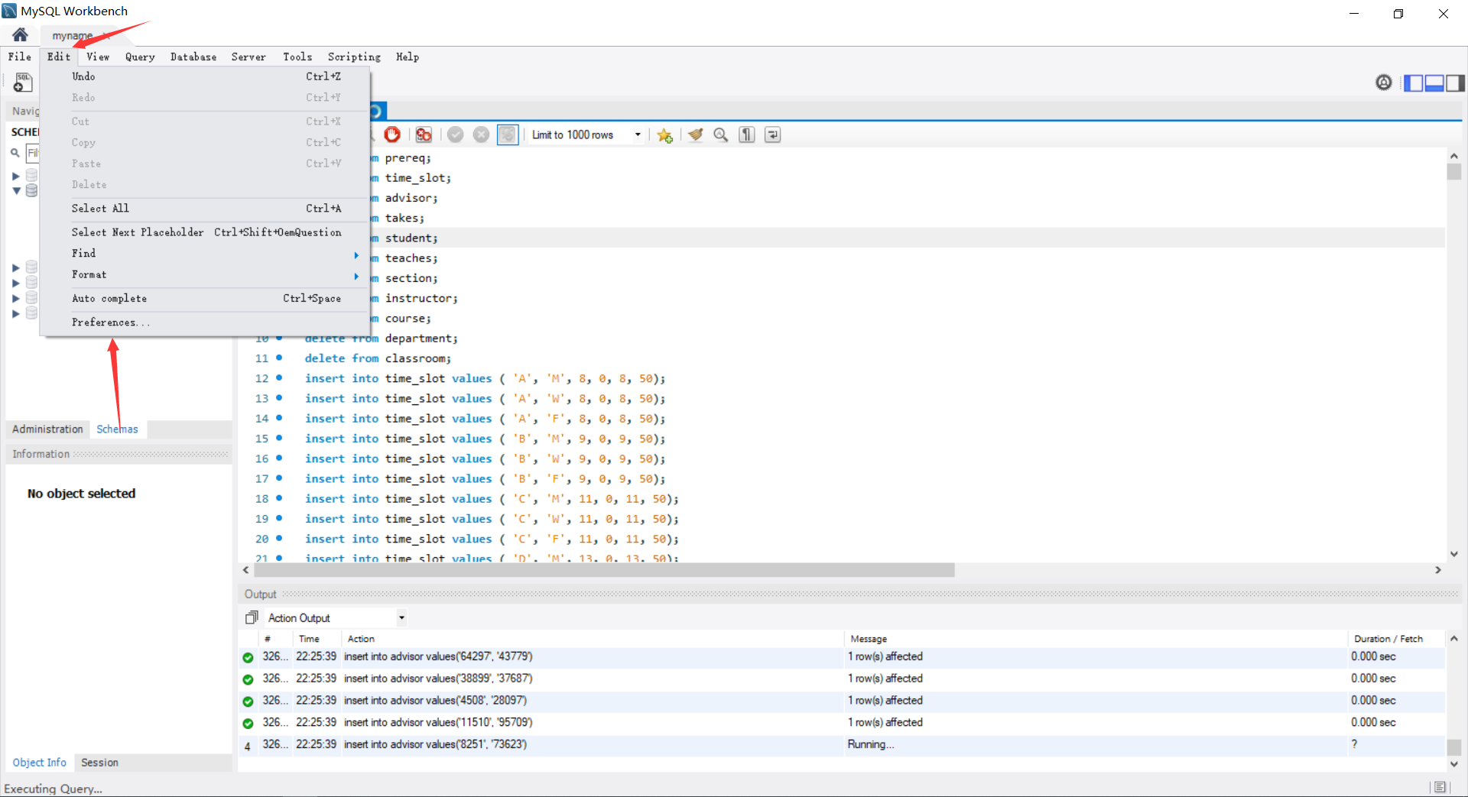The width and height of the screenshot is (1468, 797).
Task: Expand a collapsed schema in the navigator
Action: 15,174
